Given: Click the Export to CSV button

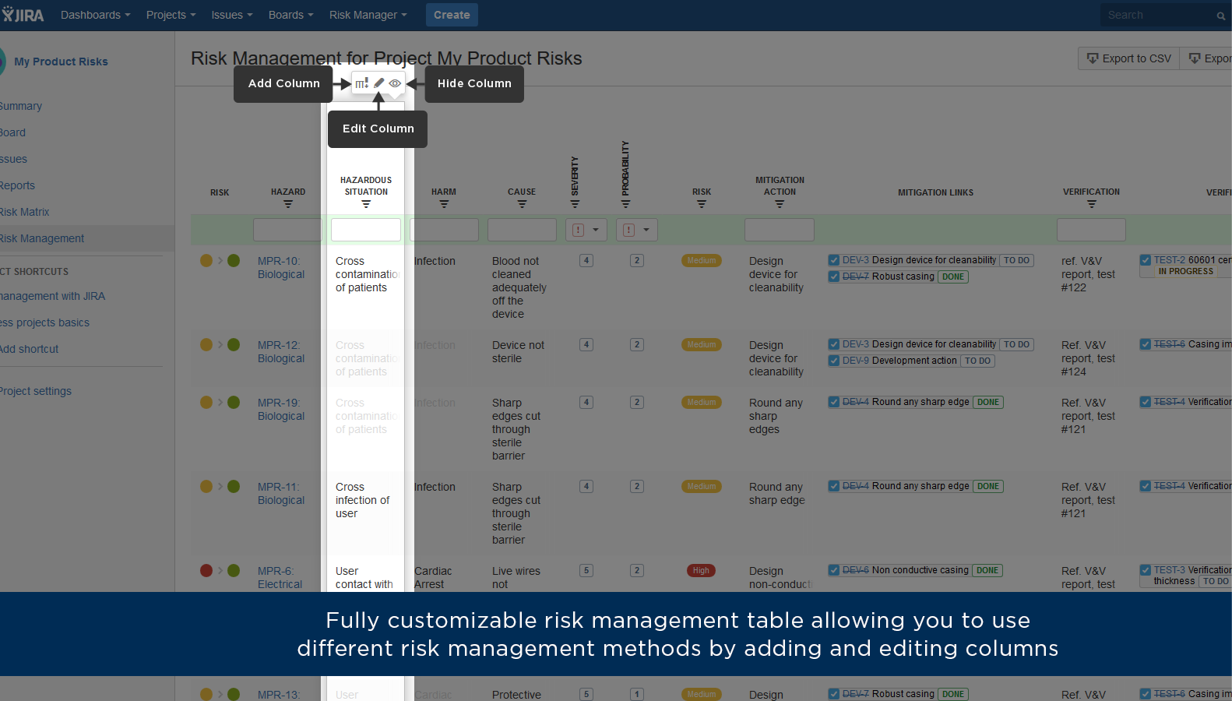Looking at the screenshot, I should tap(1128, 58).
